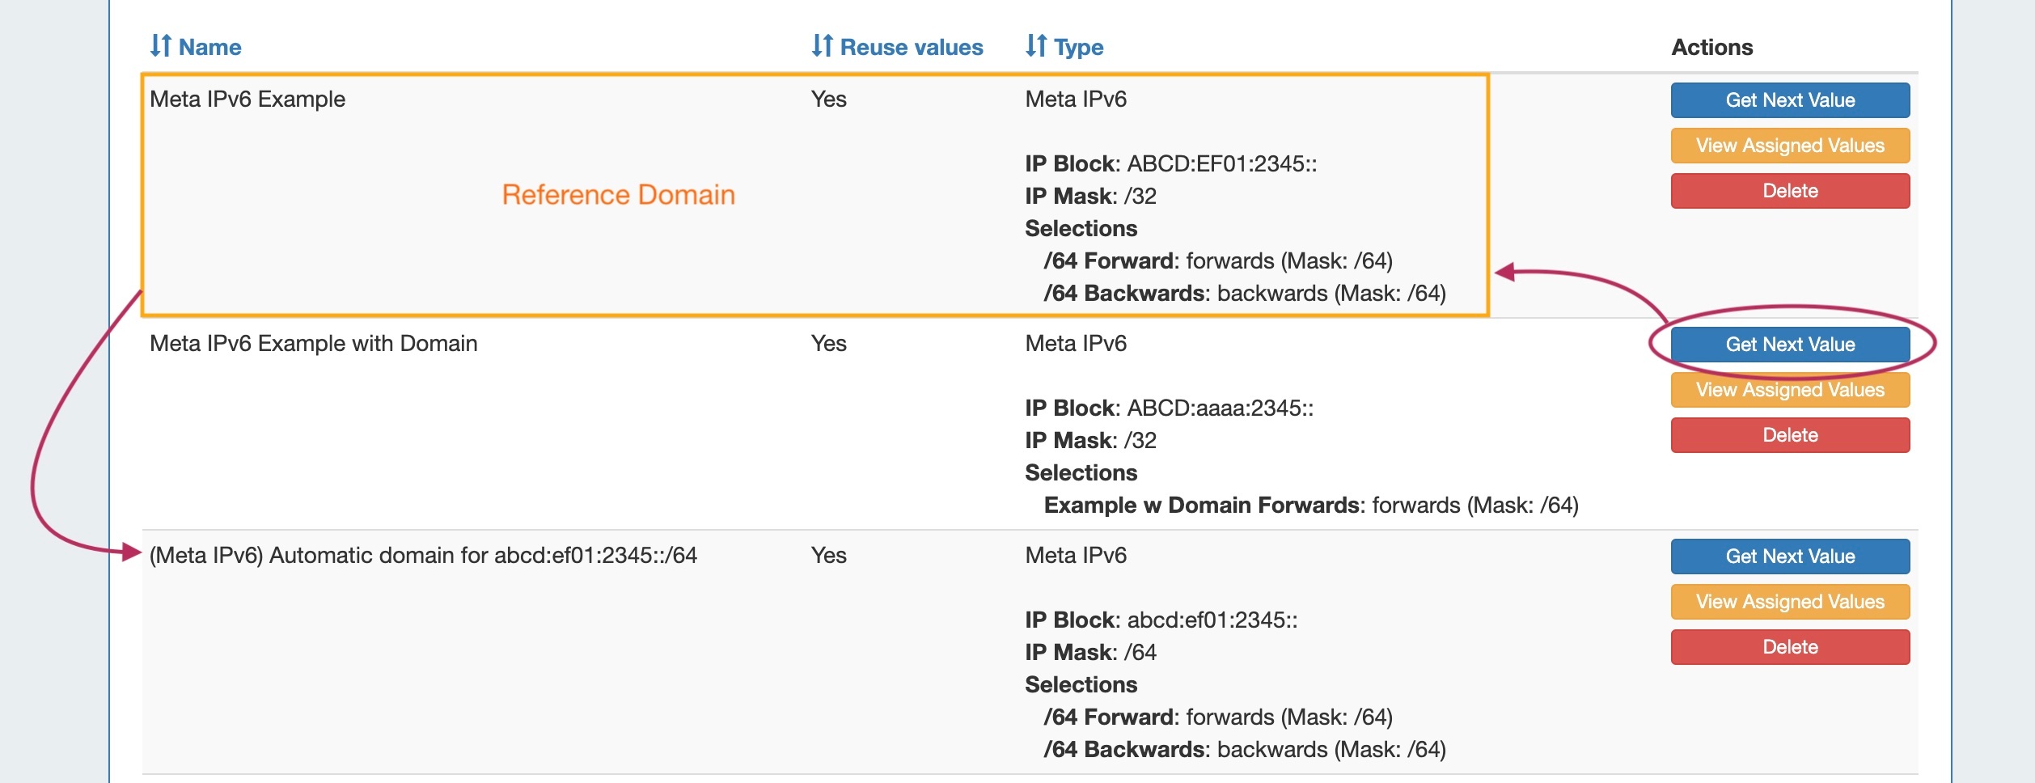Click the sort arrows icon beside Name

pyautogui.click(x=160, y=46)
